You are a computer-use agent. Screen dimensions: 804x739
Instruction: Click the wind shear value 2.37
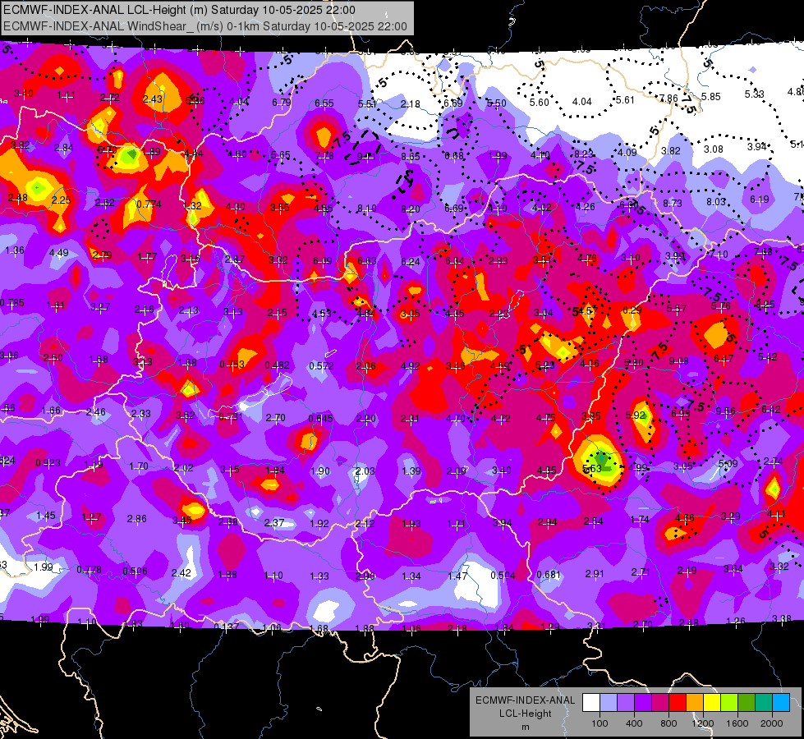[274, 522]
